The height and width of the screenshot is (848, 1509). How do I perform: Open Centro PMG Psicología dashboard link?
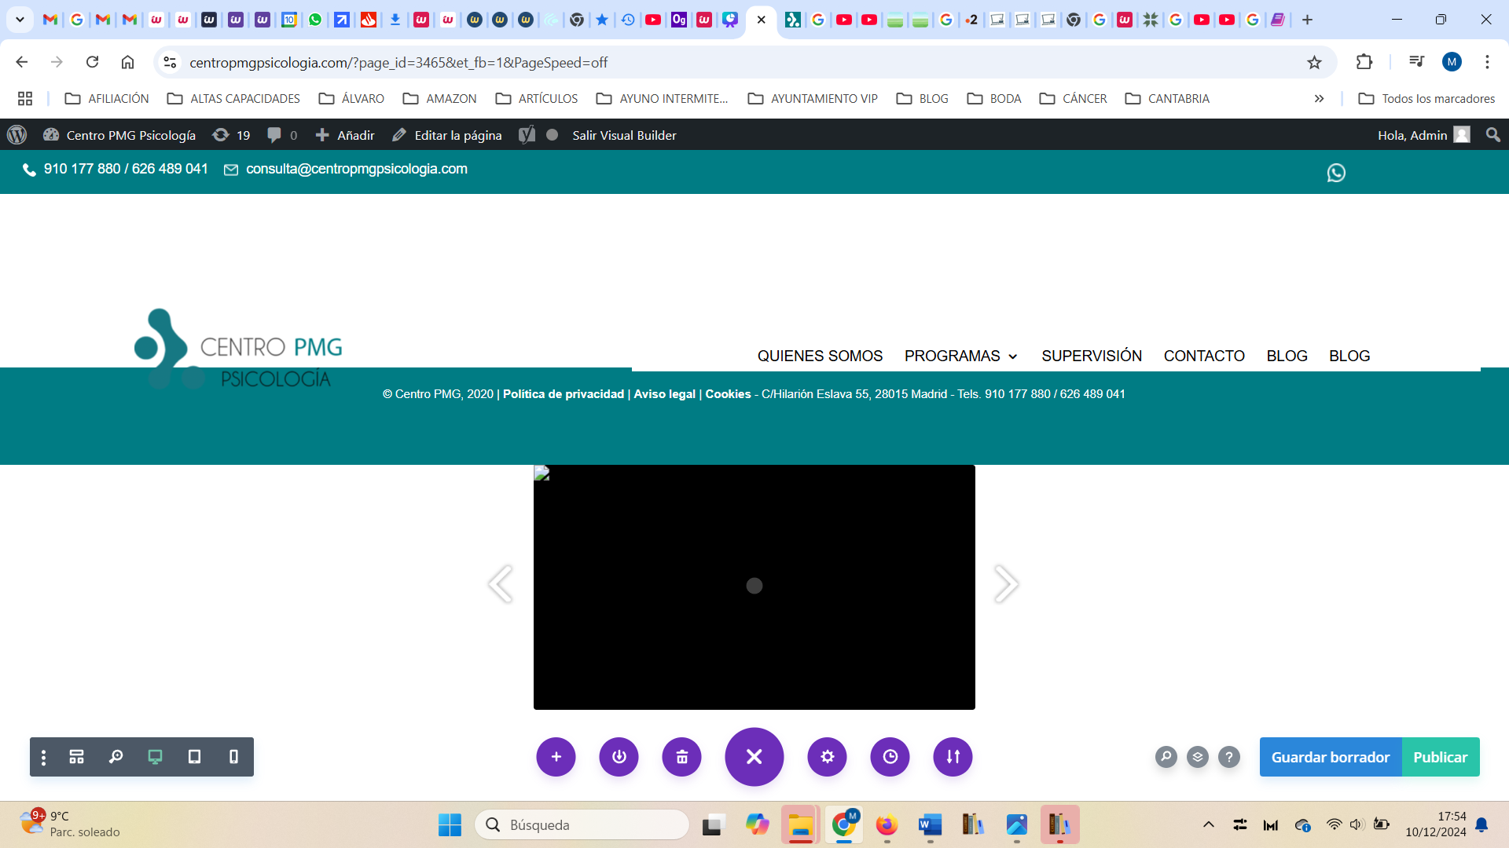[119, 135]
